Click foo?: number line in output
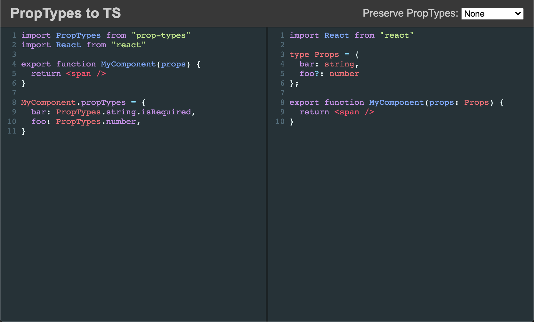Screen dimensions: 534x322 click(329, 73)
